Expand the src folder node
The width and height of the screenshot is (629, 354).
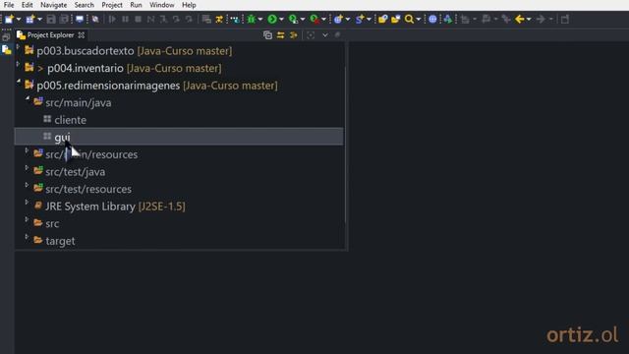tap(27, 220)
